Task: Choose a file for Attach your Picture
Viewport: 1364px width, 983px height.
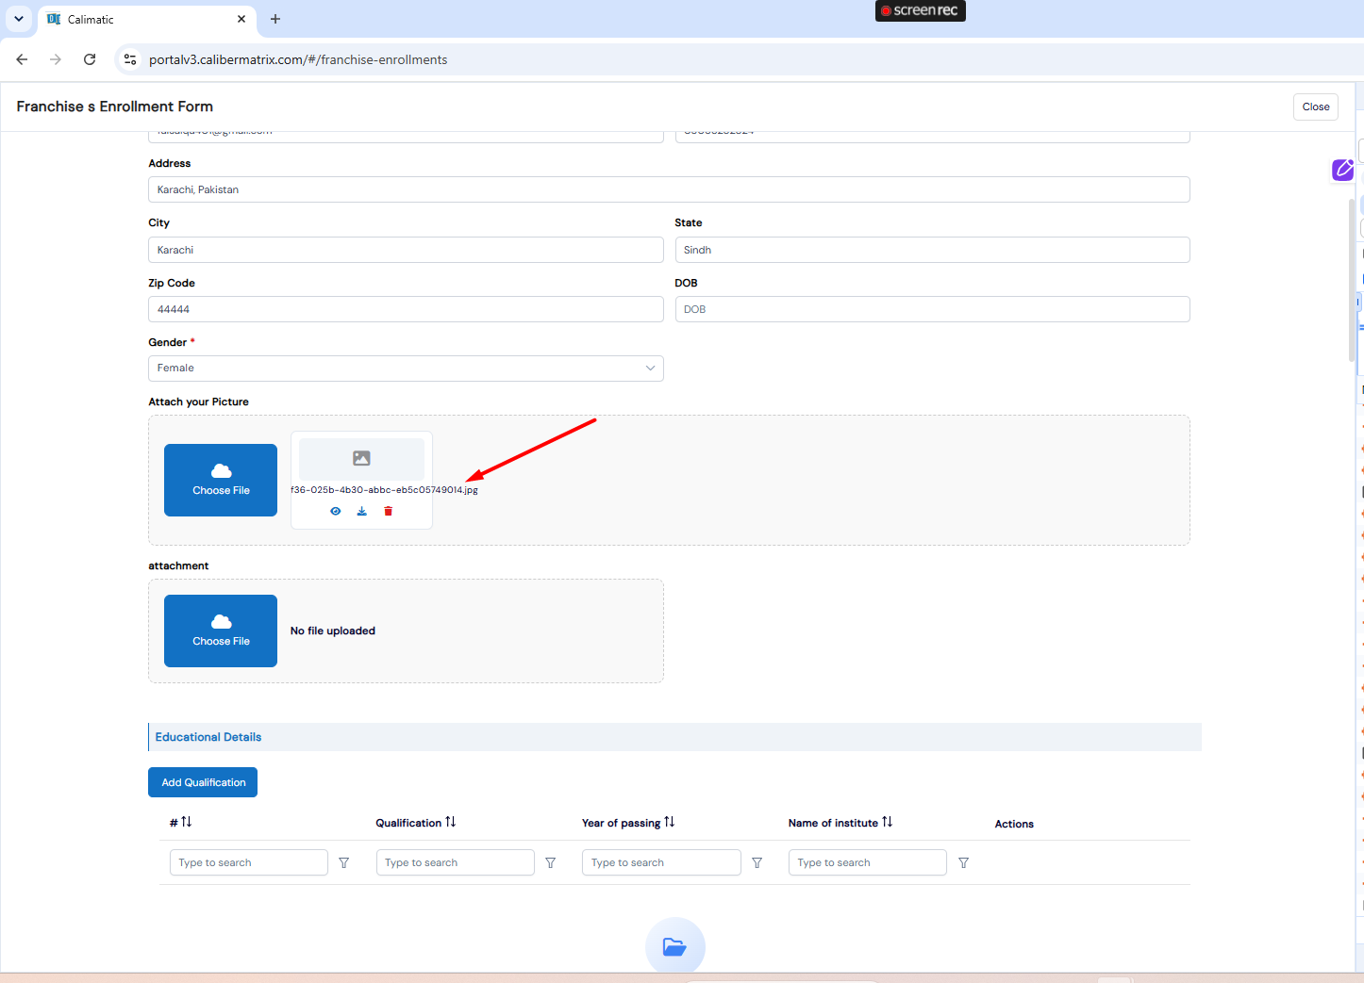Action: pyautogui.click(x=221, y=480)
